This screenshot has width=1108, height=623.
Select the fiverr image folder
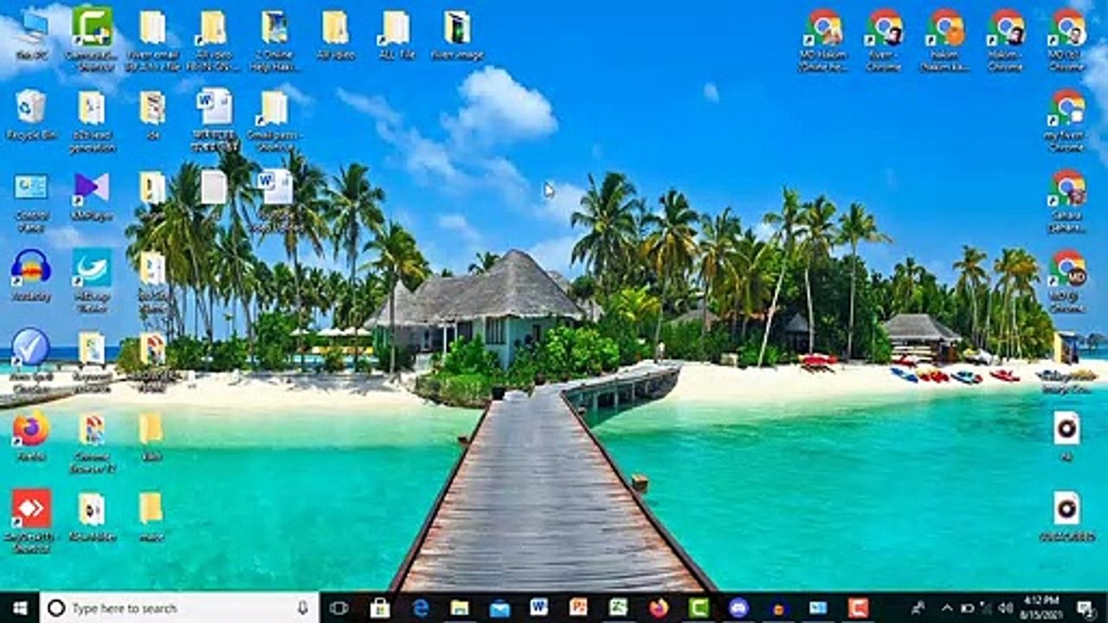point(456,35)
